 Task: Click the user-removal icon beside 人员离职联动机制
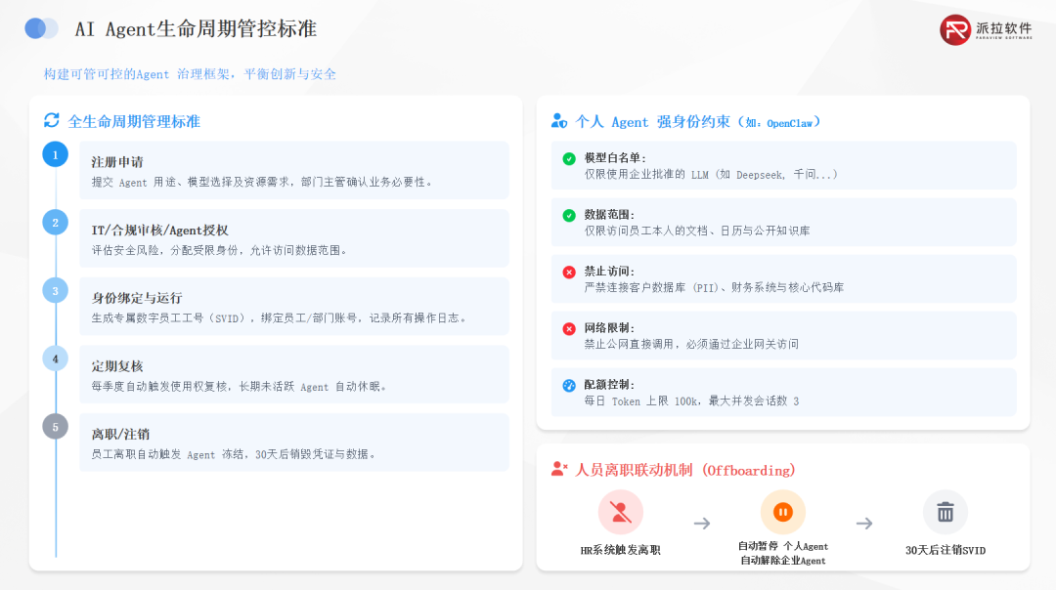tap(557, 469)
